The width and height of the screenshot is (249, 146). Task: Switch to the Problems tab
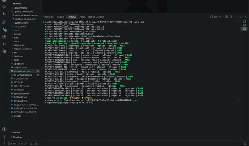(x=49, y=17)
